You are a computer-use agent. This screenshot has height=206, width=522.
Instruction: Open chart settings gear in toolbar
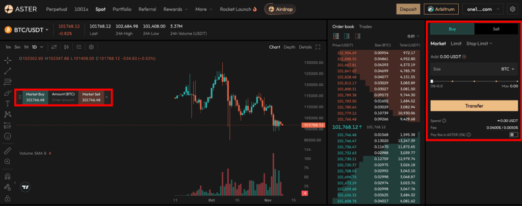pyautogui.click(x=91, y=47)
